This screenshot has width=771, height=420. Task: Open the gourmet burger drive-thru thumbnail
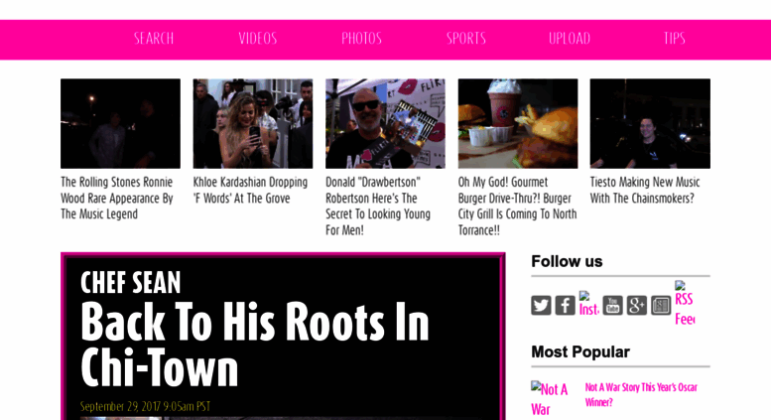click(518, 123)
